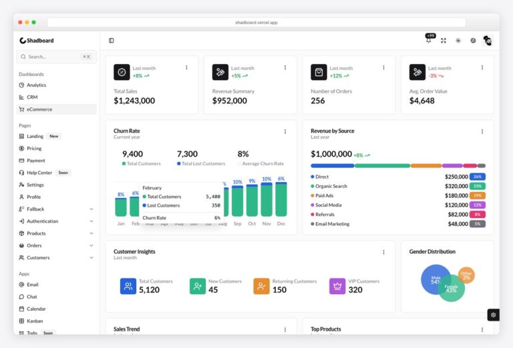The image size is (513, 348).
Task: Expand the Products sidebar group
Action: pyautogui.click(x=56, y=233)
